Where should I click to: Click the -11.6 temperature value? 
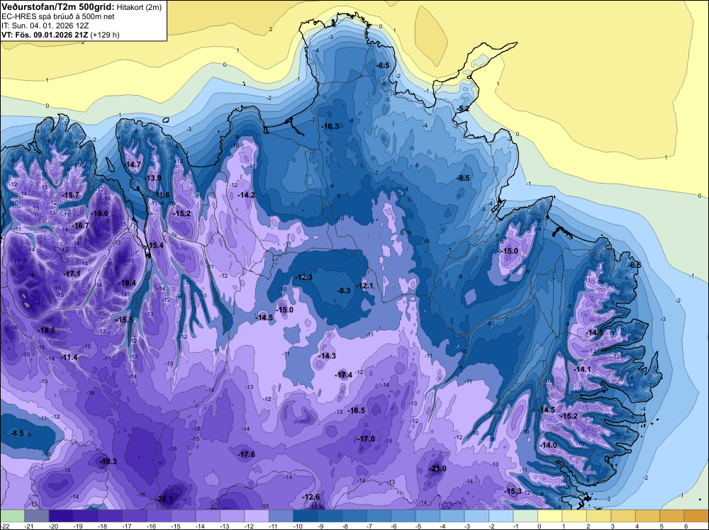[x=161, y=195]
